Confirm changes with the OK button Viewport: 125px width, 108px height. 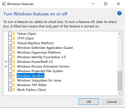[89, 102]
